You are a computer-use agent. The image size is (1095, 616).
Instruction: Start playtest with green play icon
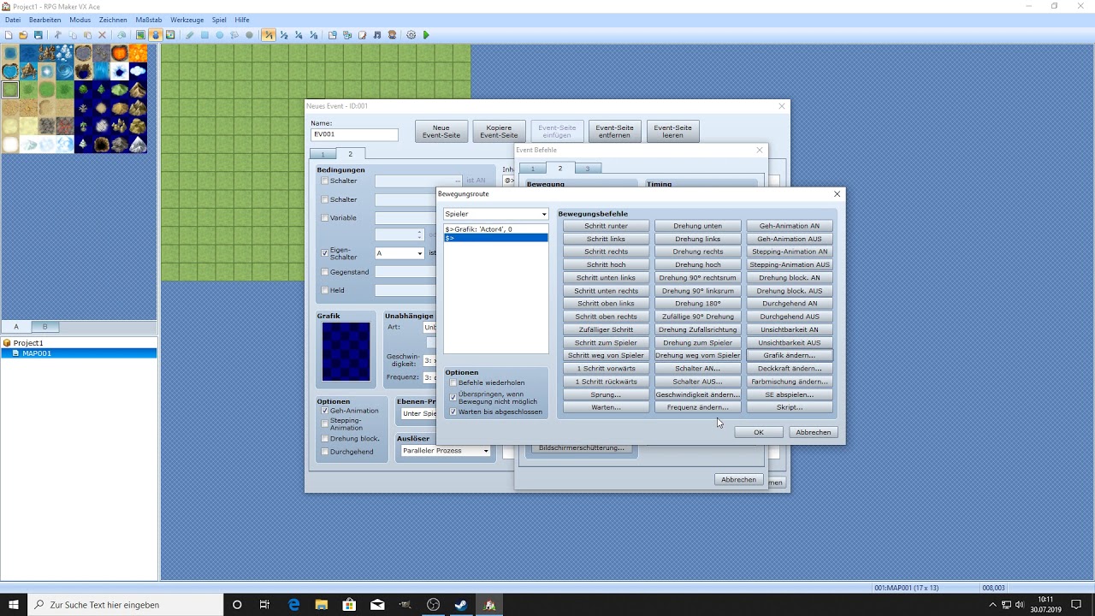coord(426,35)
